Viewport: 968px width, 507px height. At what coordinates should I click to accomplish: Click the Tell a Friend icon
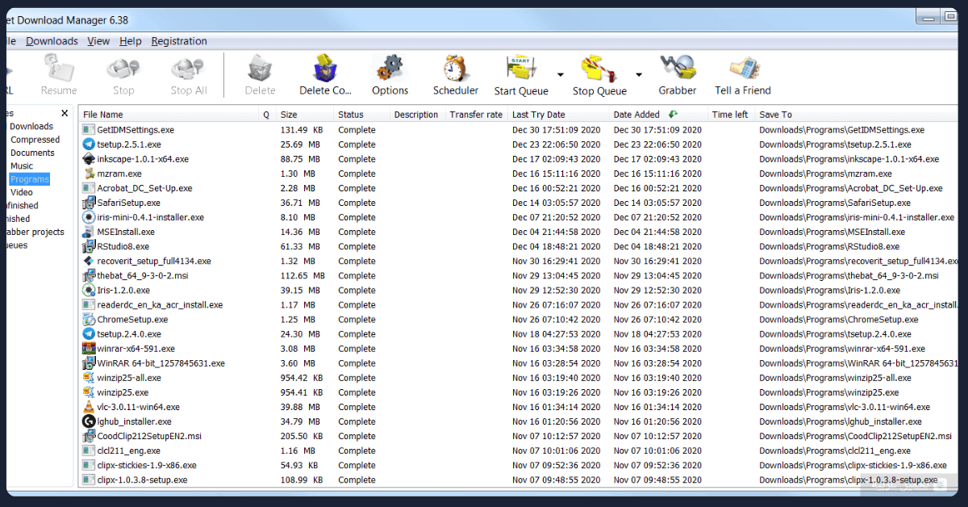[743, 68]
